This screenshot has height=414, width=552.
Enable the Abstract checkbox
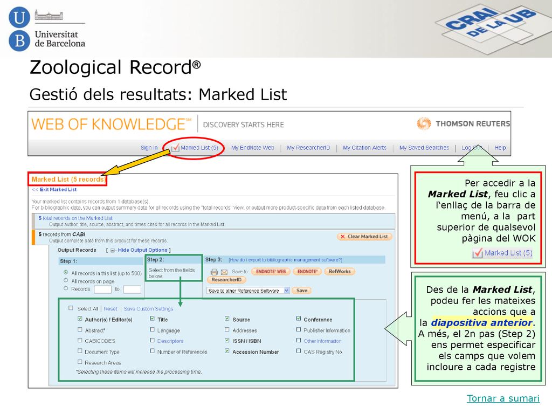80,330
